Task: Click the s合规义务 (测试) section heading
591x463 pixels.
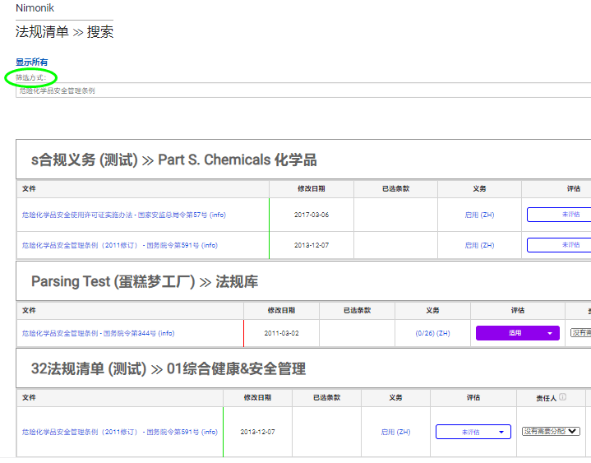Action: point(85,160)
